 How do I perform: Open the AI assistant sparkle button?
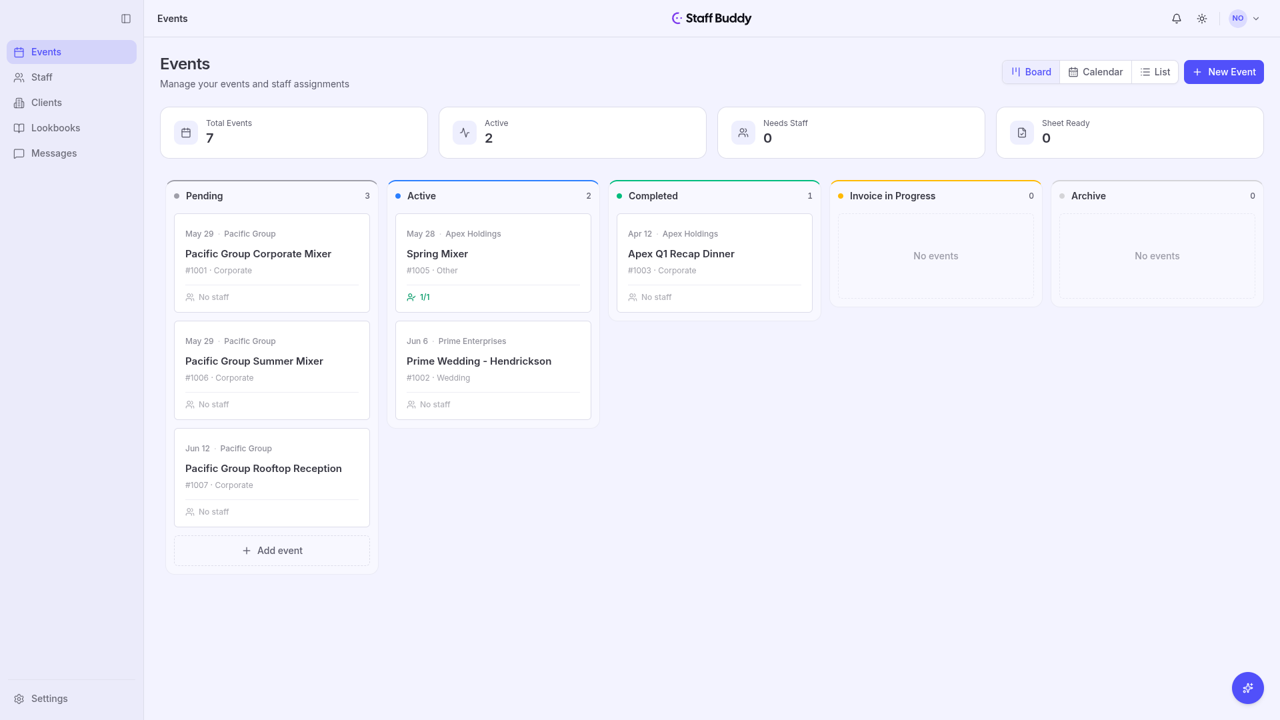1248,688
